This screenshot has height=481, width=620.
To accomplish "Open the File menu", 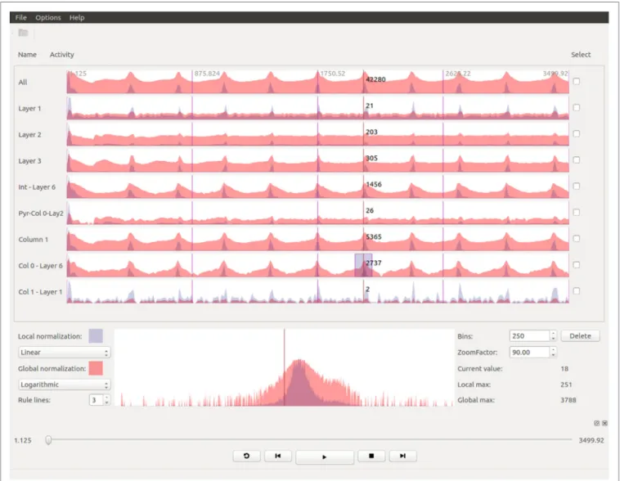I will [21, 17].
